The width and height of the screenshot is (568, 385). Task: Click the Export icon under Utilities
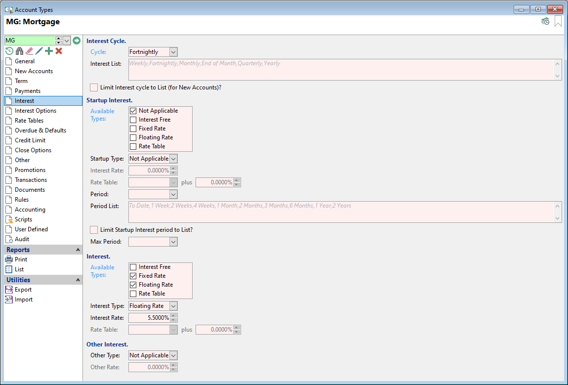(9, 290)
